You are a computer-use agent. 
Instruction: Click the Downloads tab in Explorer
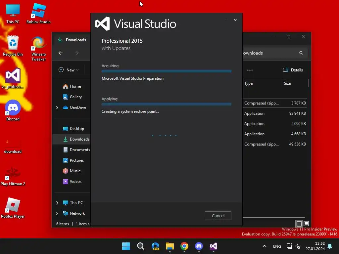tap(72, 40)
